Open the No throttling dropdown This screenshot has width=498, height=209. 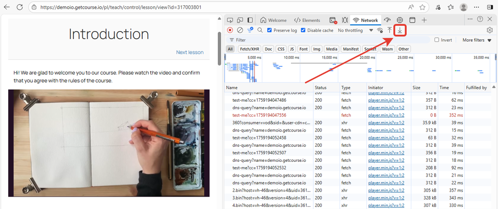[355, 30]
